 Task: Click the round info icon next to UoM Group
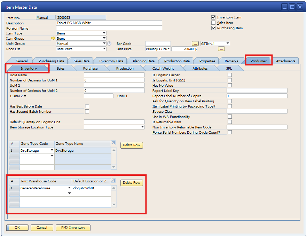pyautogui.click(x=109, y=44)
